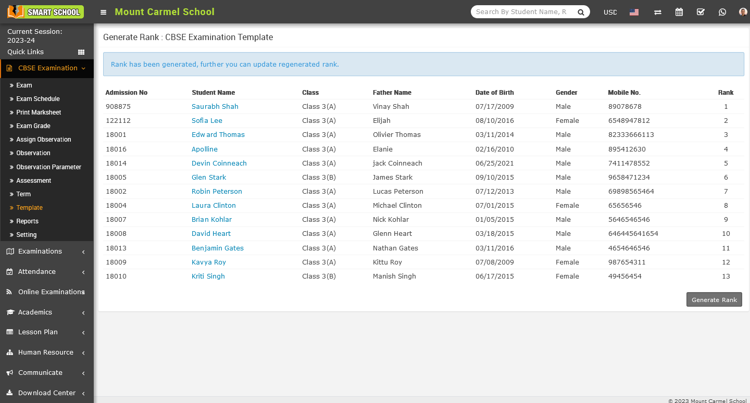Viewport: 750px width, 403px height.
Task: Open the task checklist icon
Action: [701, 12]
